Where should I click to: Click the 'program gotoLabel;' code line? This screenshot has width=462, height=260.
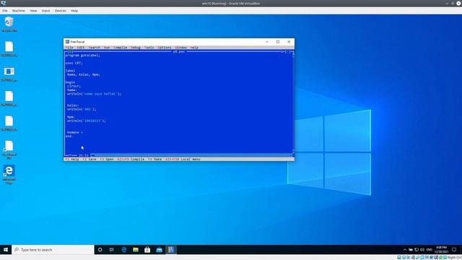coord(83,56)
